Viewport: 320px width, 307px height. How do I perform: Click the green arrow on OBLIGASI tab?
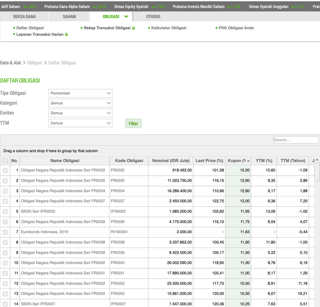coord(126,17)
